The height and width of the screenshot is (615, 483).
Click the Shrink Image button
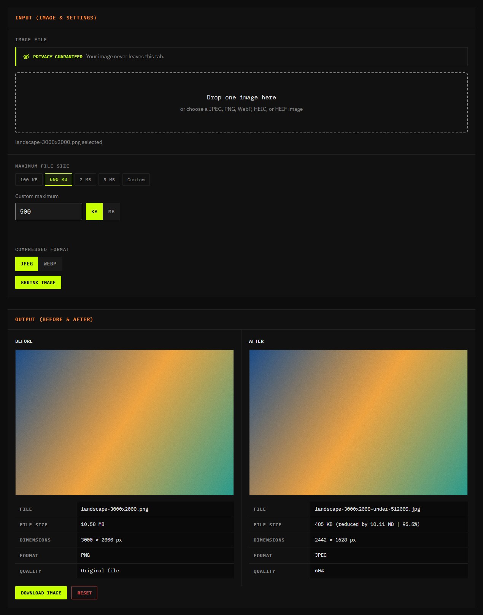[x=38, y=283]
